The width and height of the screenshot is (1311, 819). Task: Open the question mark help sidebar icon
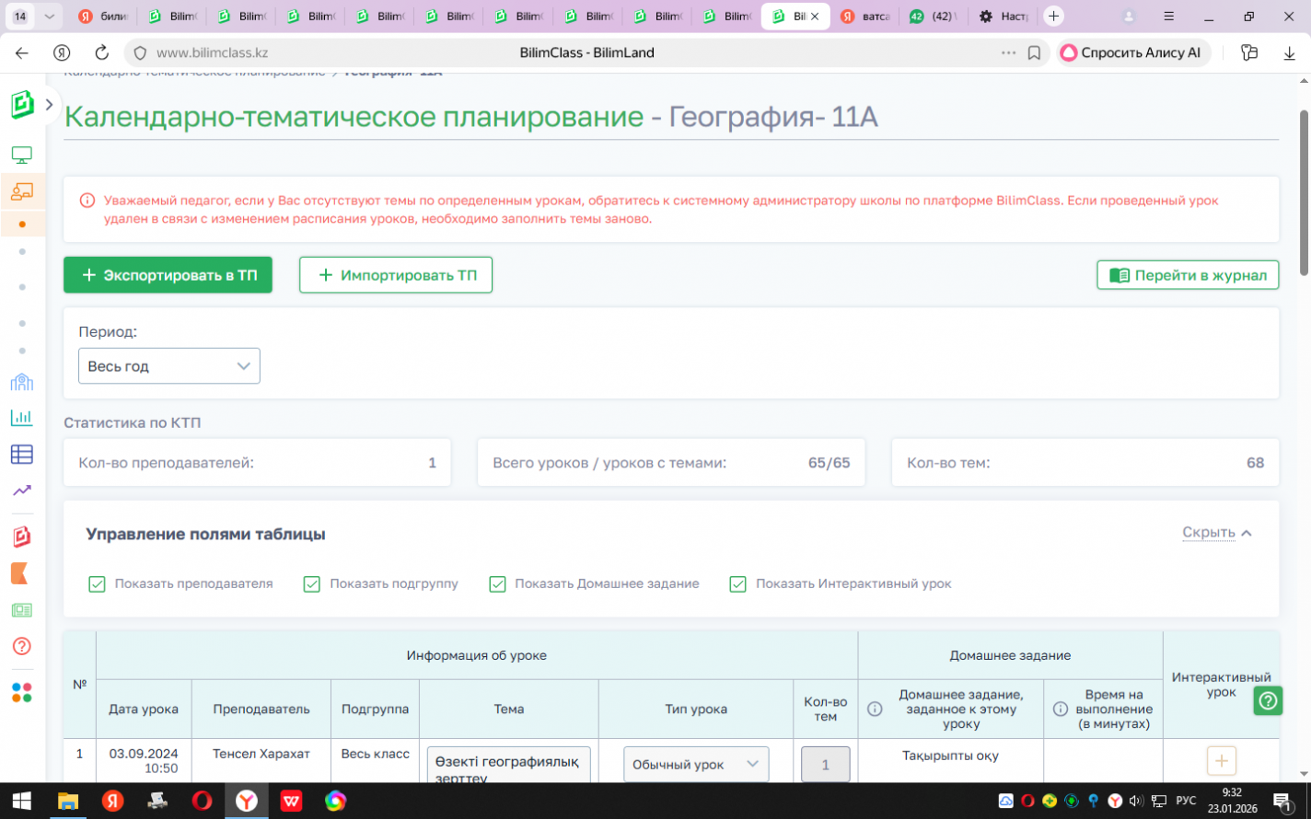click(x=22, y=646)
